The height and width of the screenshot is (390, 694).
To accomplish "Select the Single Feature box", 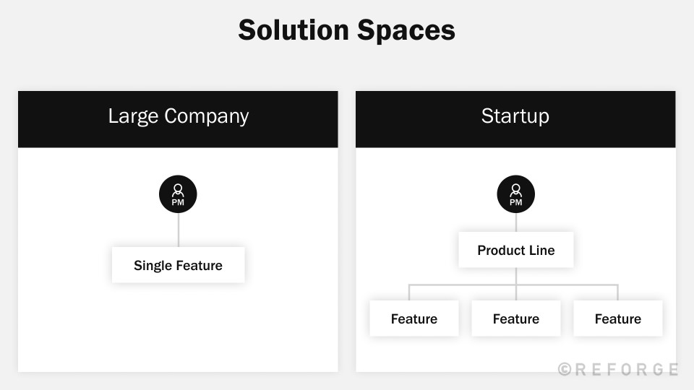I will click(x=178, y=265).
